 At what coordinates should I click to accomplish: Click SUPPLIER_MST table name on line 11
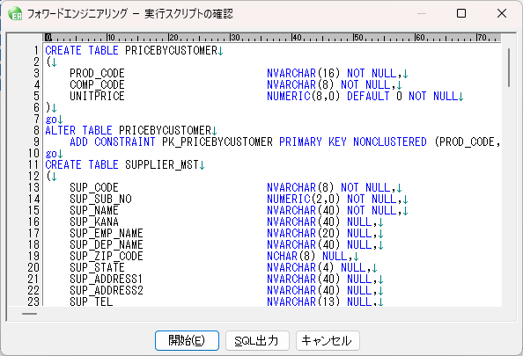162,165
